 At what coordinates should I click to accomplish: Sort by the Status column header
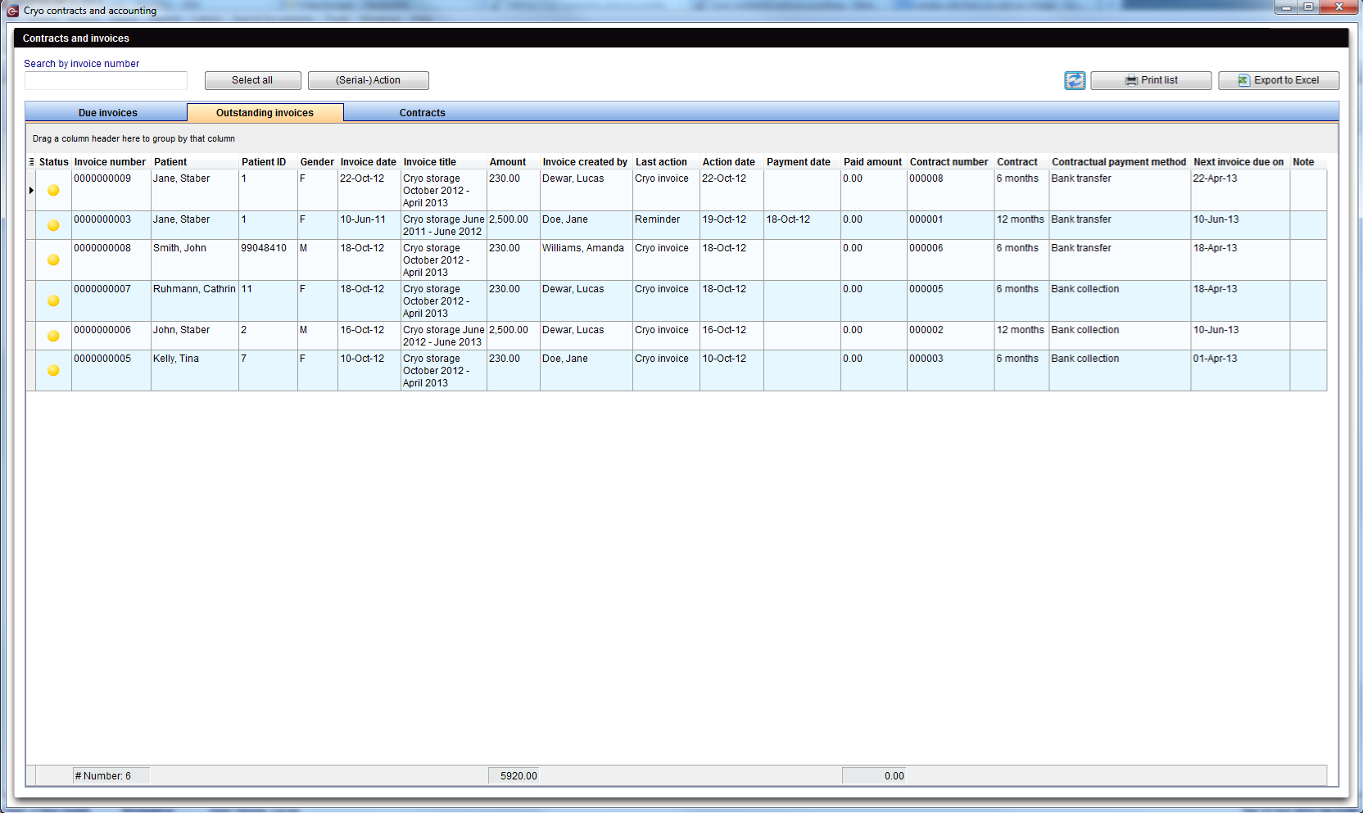54,162
